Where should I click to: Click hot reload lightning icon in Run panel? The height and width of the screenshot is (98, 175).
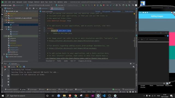pyautogui.click(x=17, y=67)
